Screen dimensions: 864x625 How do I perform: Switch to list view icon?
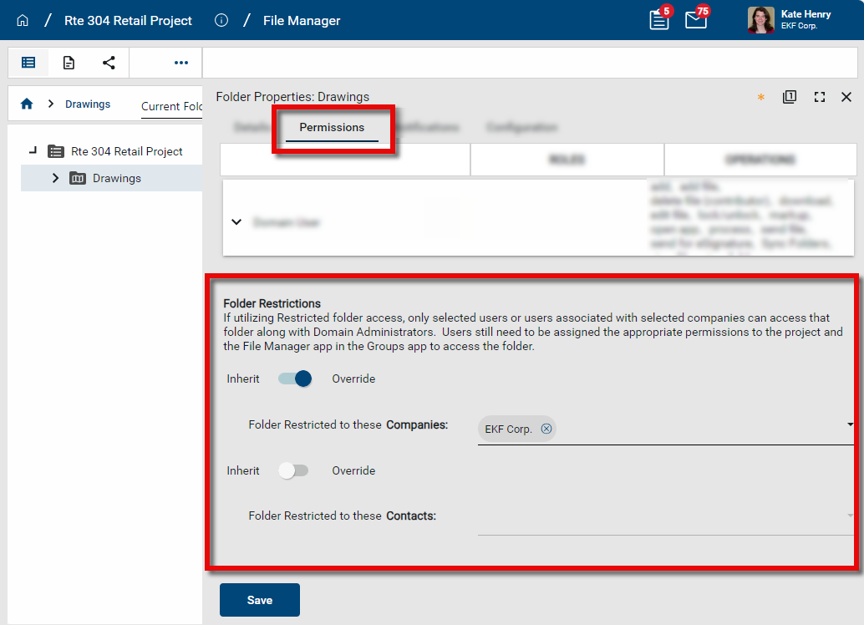point(28,63)
